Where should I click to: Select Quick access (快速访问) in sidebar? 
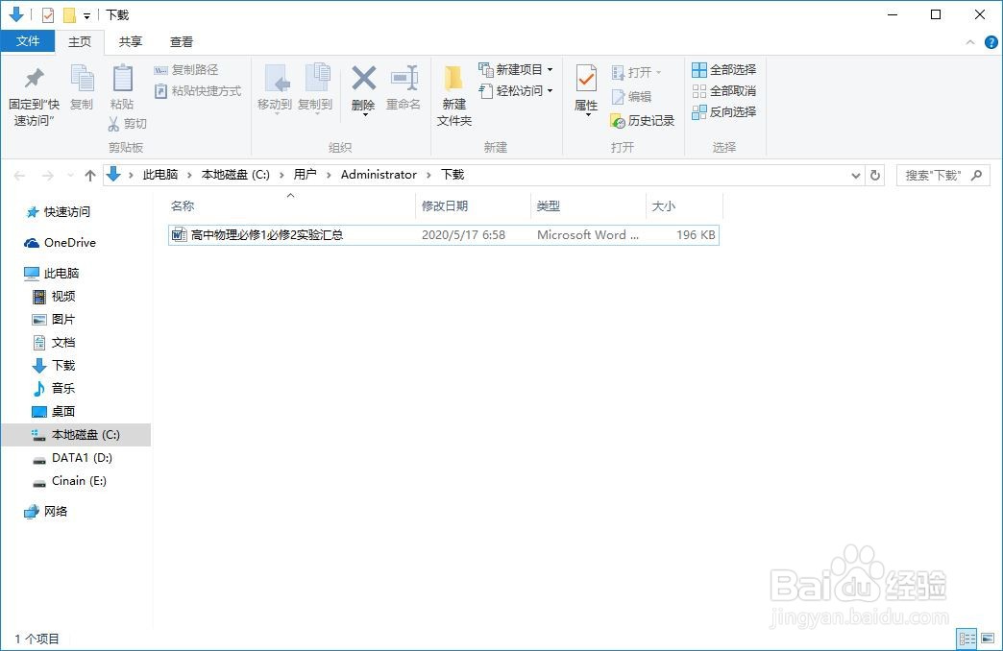pyautogui.click(x=59, y=211)
